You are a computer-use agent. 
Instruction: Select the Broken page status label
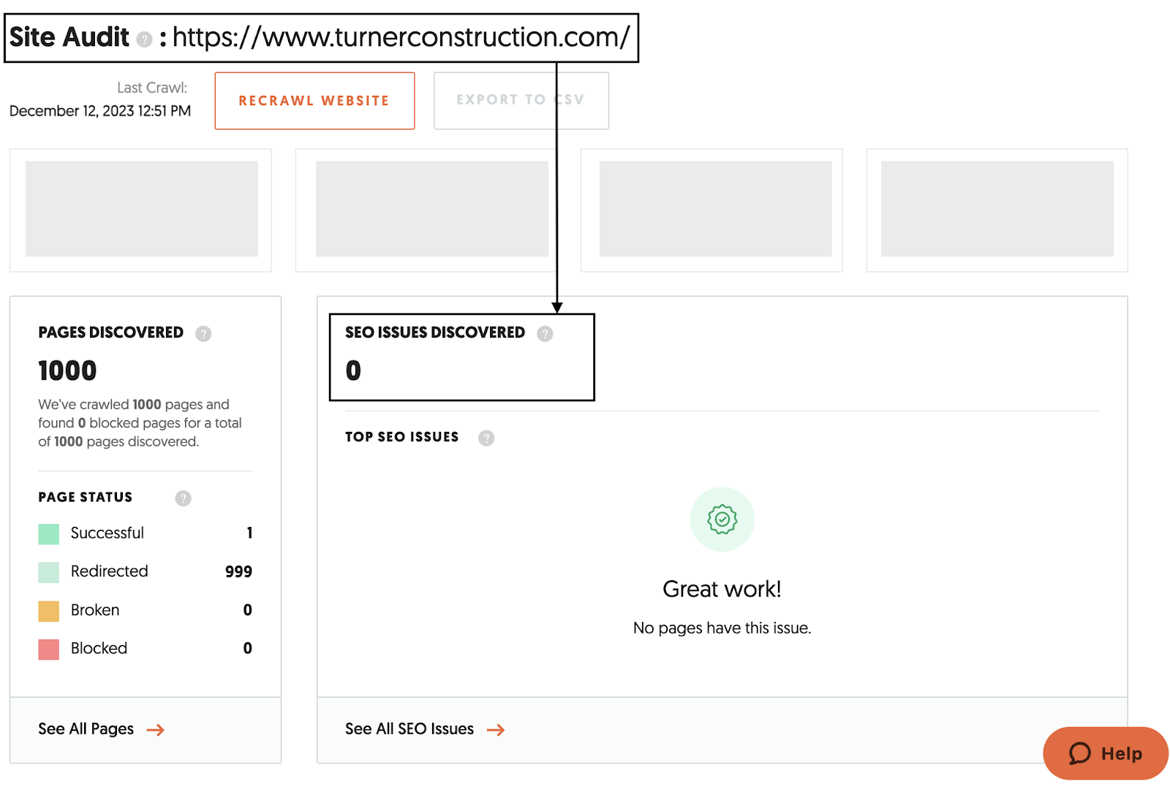tap(95, 610)
